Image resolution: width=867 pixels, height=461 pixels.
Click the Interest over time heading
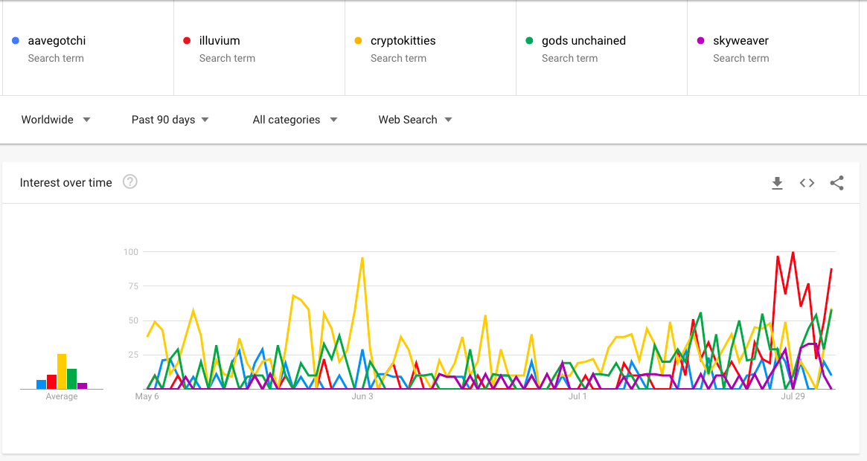tap(65, 182)
